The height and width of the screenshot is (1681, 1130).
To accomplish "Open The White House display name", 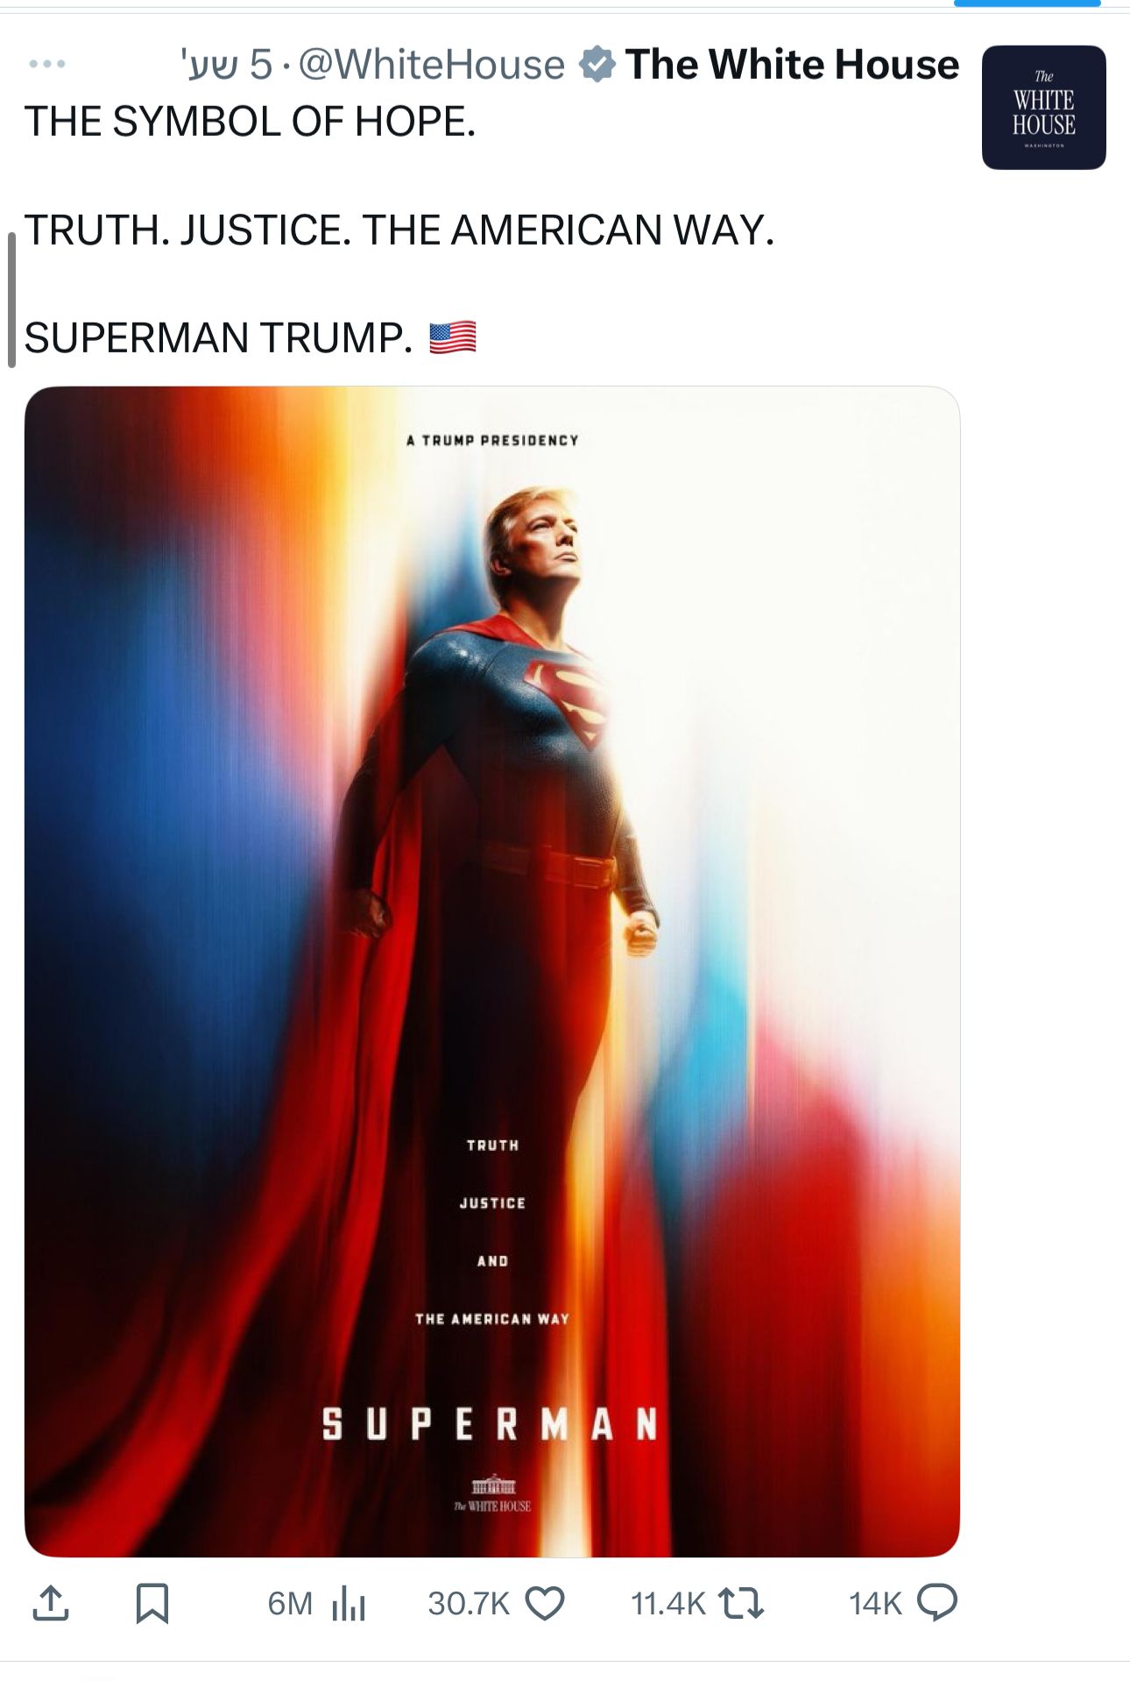I will tap(793, 64).
